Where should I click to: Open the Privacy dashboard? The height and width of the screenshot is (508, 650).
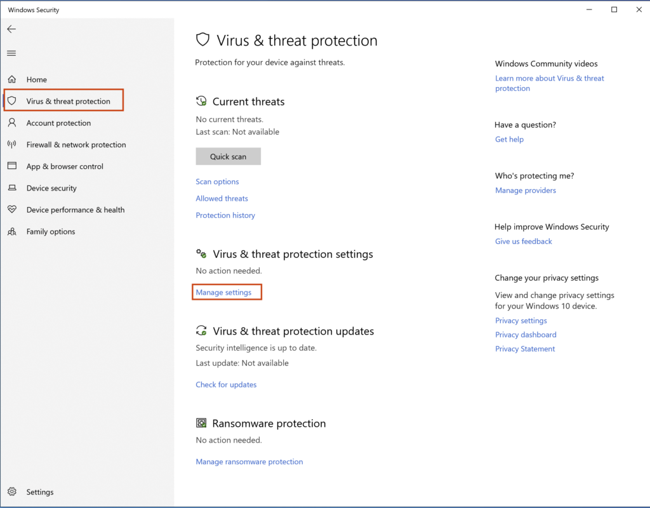tap(526, 334)
